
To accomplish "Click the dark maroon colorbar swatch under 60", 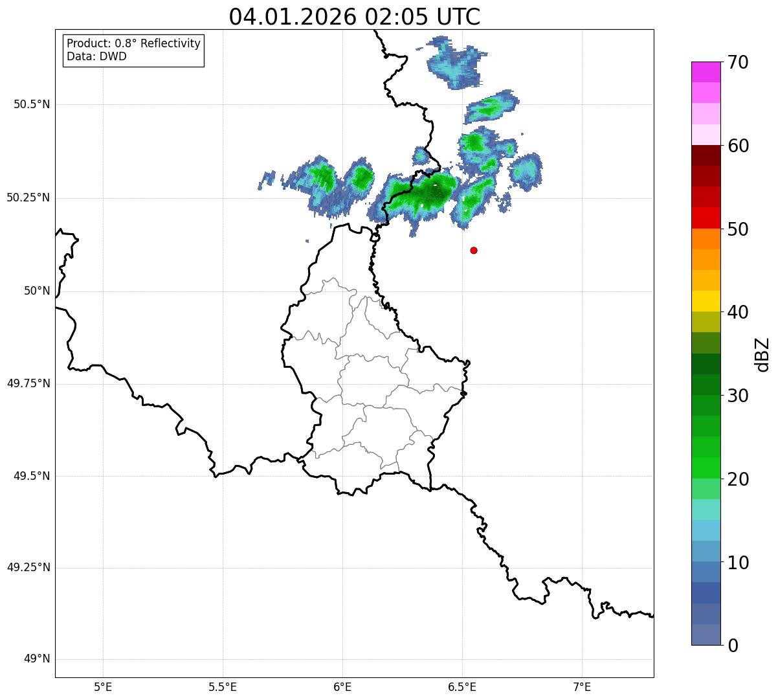I will (x=706, y=155).
